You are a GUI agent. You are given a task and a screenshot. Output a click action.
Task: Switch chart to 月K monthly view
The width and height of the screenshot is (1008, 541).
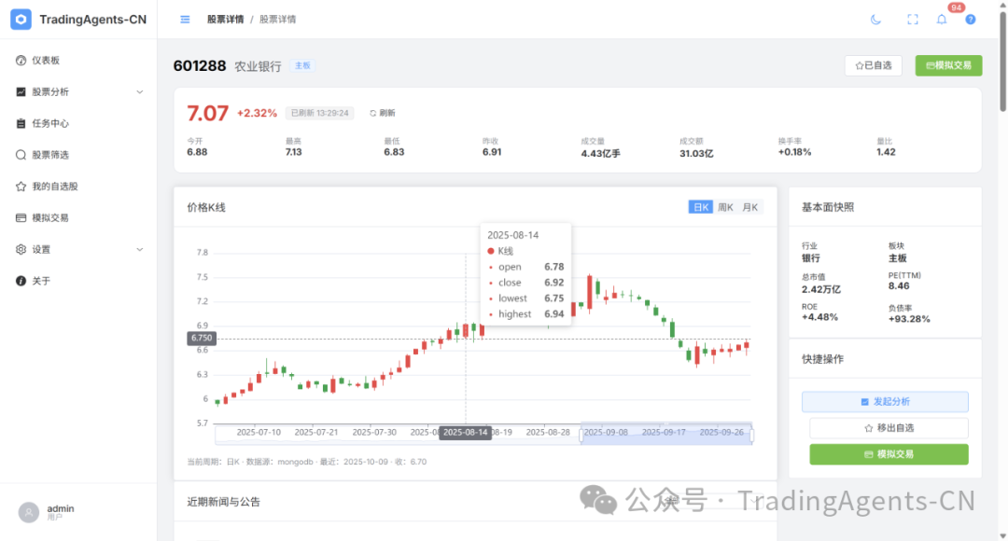(750, 207)
